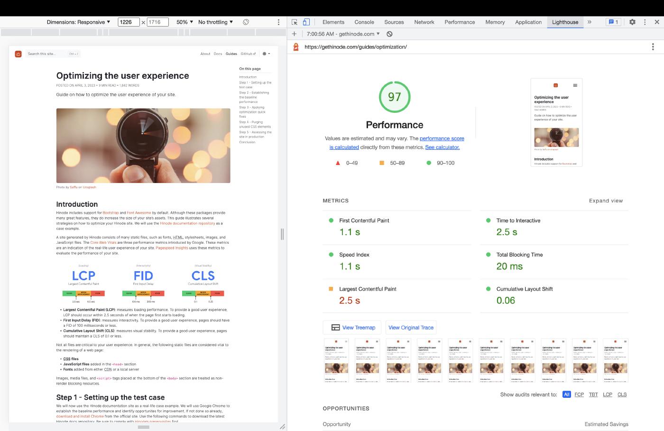This screenshot has height=431, width=664.
Task: Switch to the Console tab
Action: point(364,22)
